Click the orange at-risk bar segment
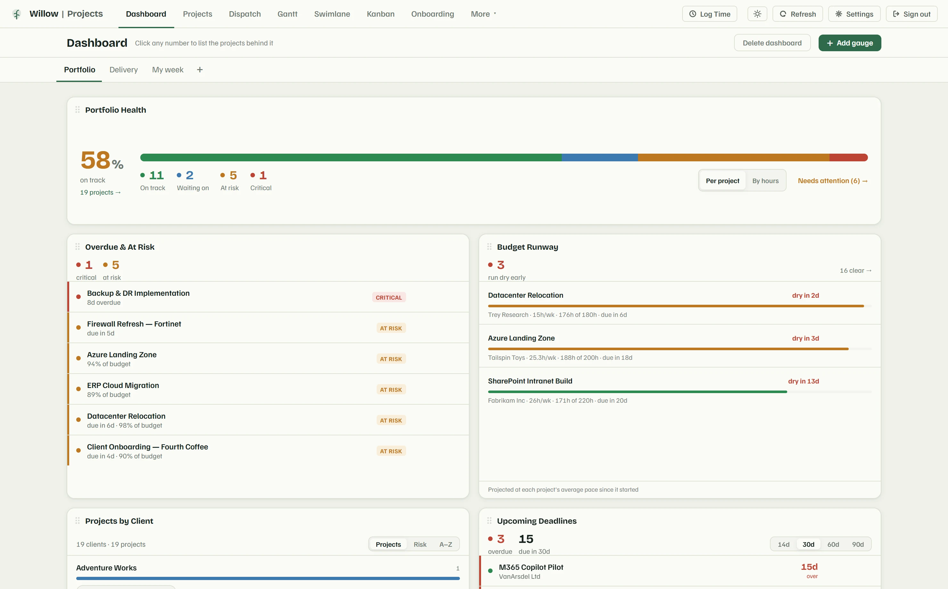The height and width of the screenshot is (589, 948). [733, 157]
